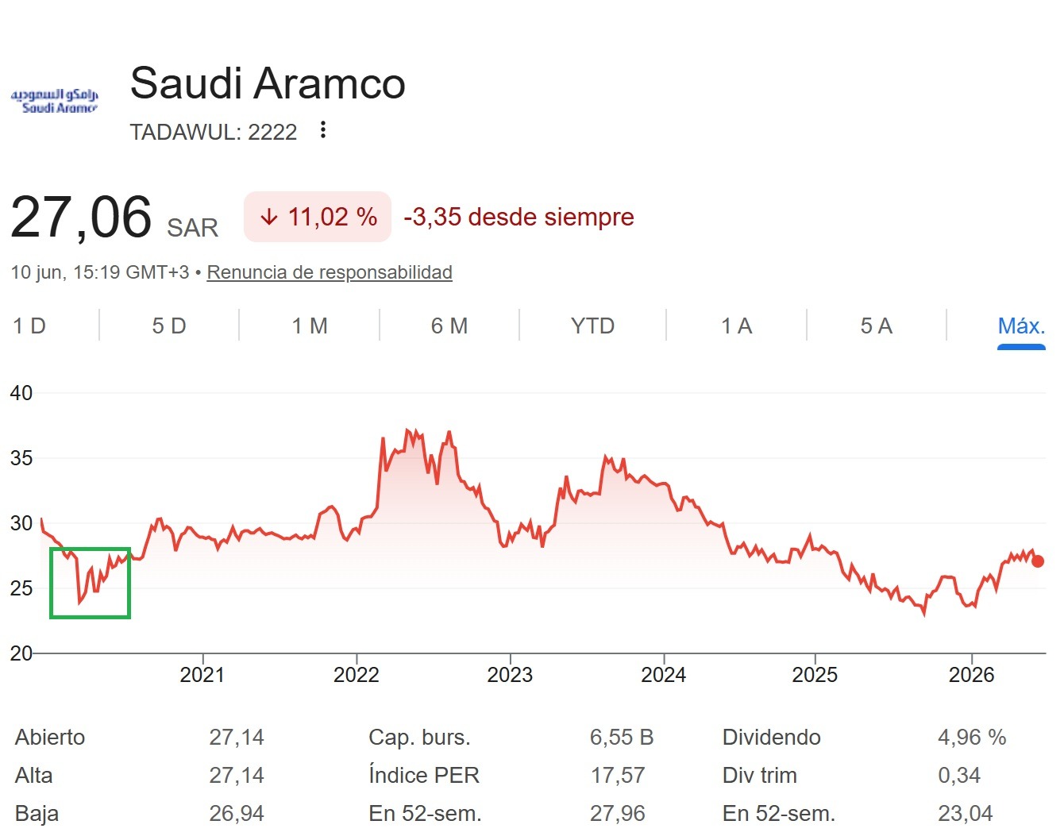
Task: Click the Saudi Aramco company logo
Action: tap(54, 101)
